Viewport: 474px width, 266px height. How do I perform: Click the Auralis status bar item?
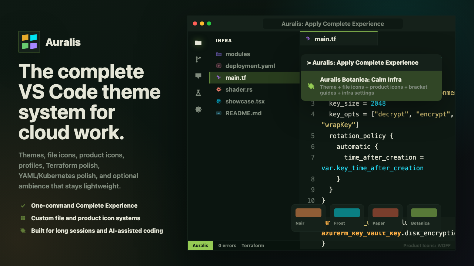[200, 245]
